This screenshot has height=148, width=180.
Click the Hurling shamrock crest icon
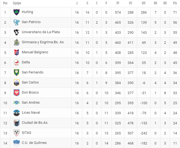16,12
